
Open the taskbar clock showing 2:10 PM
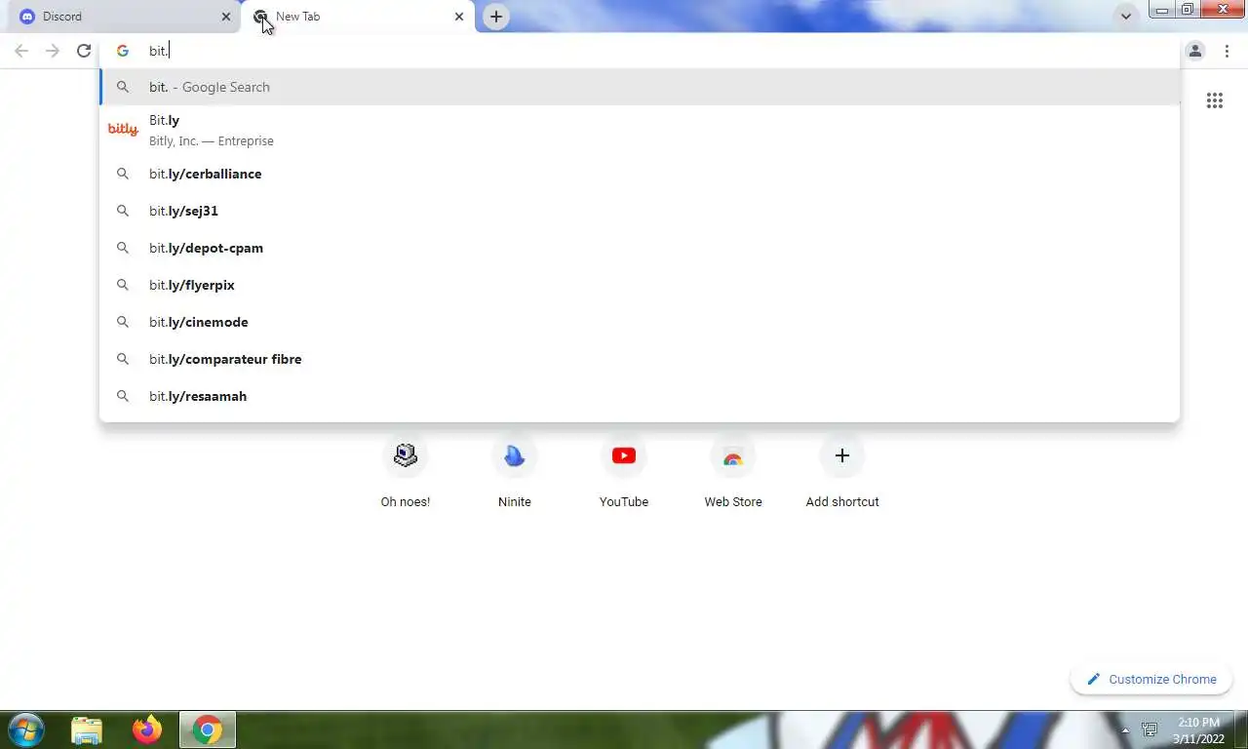1197,730
